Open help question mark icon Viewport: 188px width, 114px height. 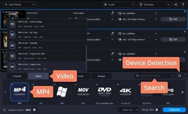pyautogui.click(x=183, y=5)
